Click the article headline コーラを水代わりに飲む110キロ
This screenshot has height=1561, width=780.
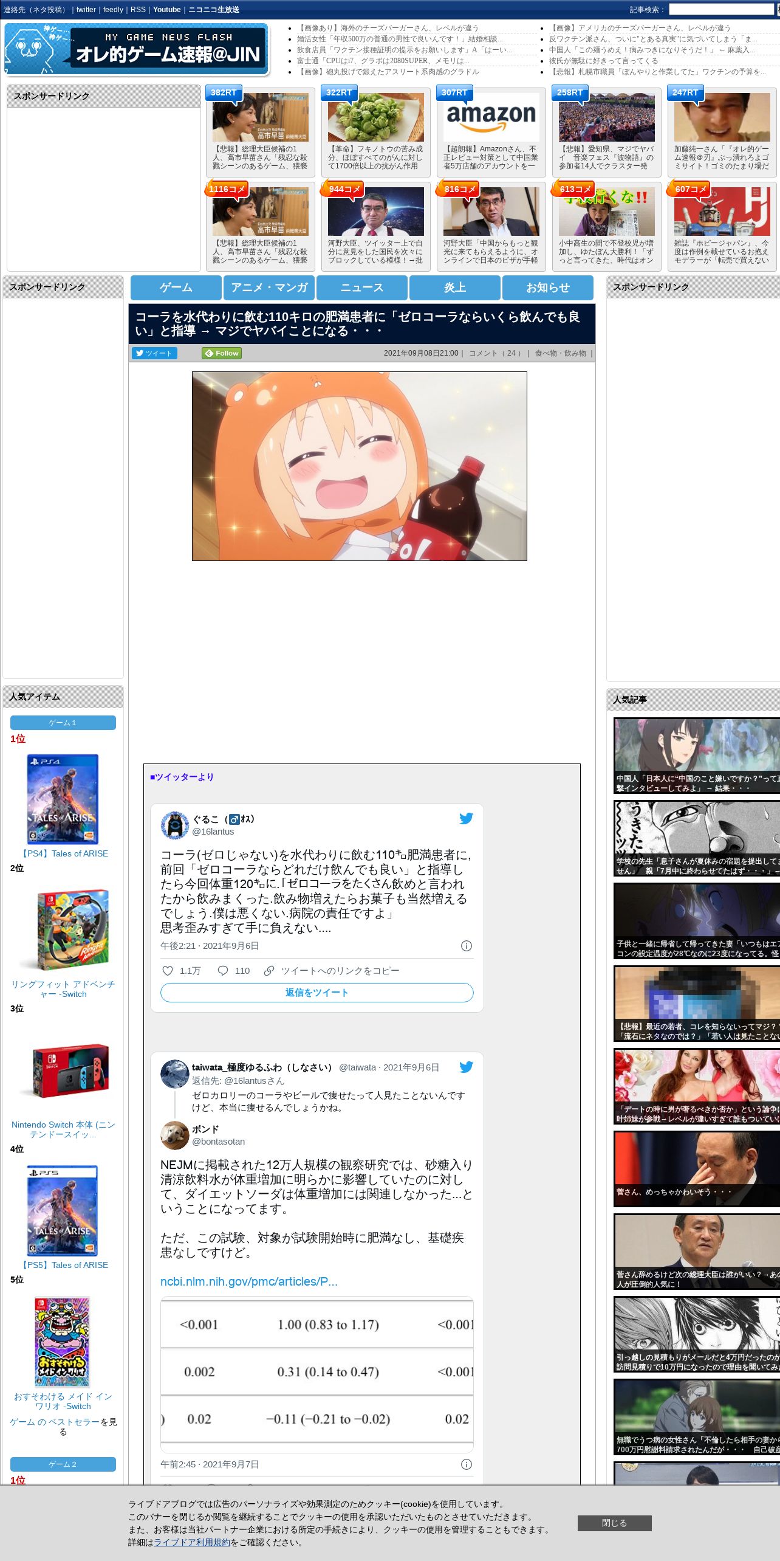click(357, 324)
